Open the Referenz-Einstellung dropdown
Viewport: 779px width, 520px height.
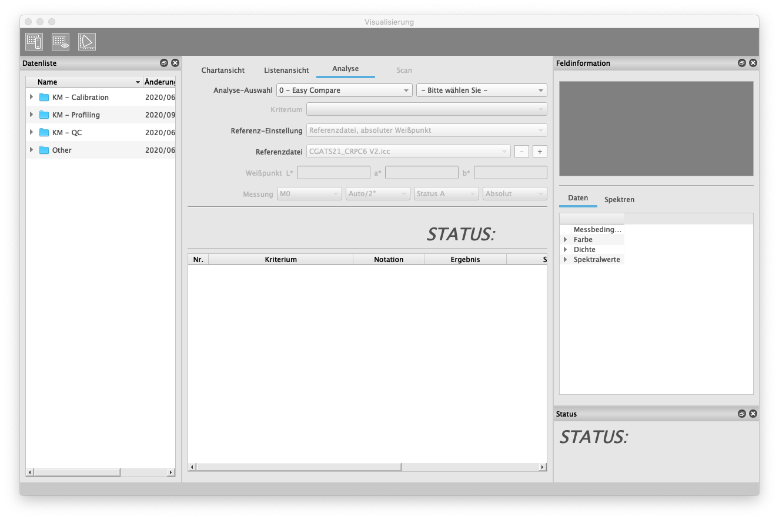tap(426, 130)
